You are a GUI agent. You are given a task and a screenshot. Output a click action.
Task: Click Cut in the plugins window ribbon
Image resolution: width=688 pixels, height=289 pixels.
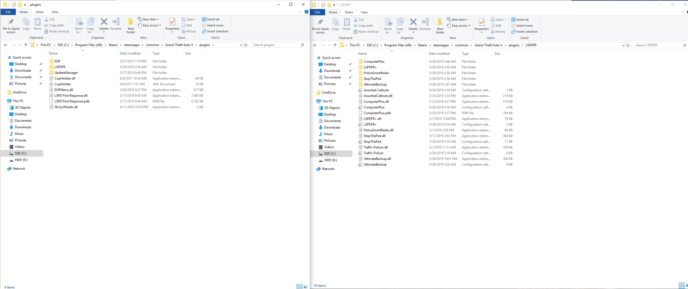coord(49,19)
